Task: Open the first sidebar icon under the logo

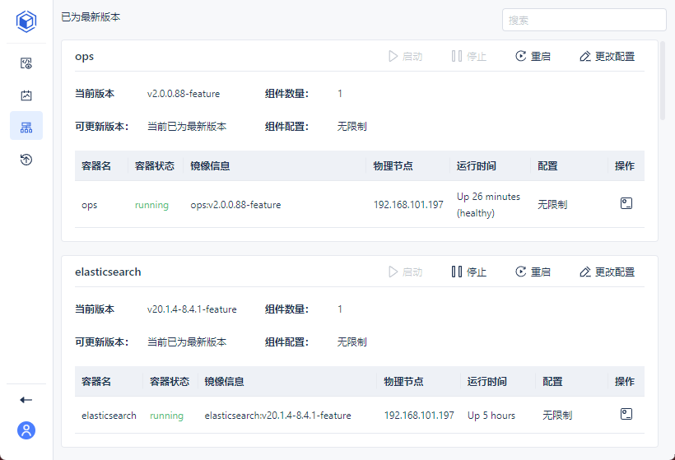Action: 26,63
